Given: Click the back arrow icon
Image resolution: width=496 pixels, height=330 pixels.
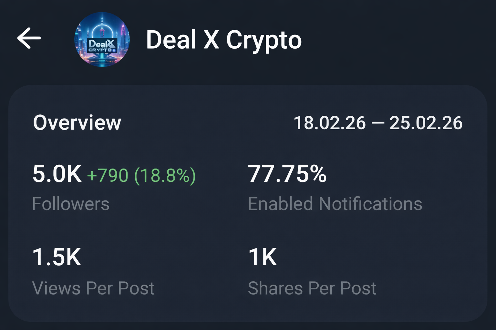Looking at the screenshot, I should click(29, 38).
